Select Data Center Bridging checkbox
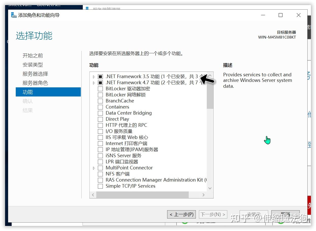The height and width of the screenshot is (231, 316). [100, 113]
